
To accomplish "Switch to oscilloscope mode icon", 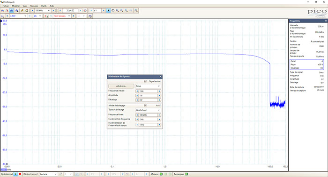I will point(3,10).
